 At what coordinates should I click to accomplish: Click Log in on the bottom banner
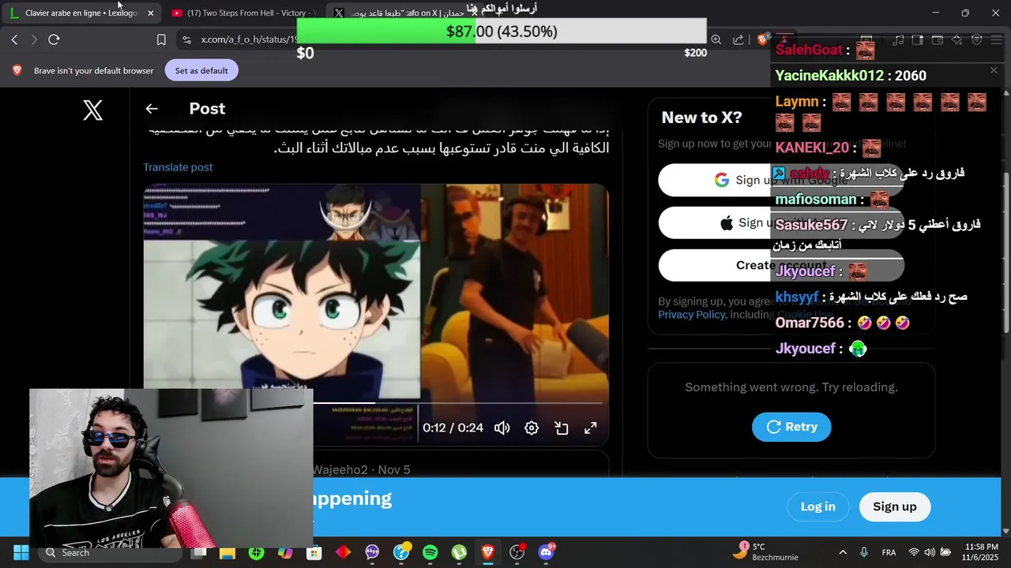pos(817,506)
